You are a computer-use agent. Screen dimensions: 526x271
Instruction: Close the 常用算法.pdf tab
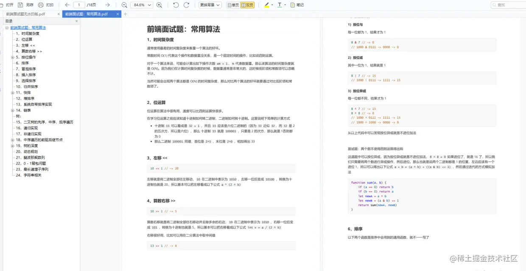click(x=118, y=14)
